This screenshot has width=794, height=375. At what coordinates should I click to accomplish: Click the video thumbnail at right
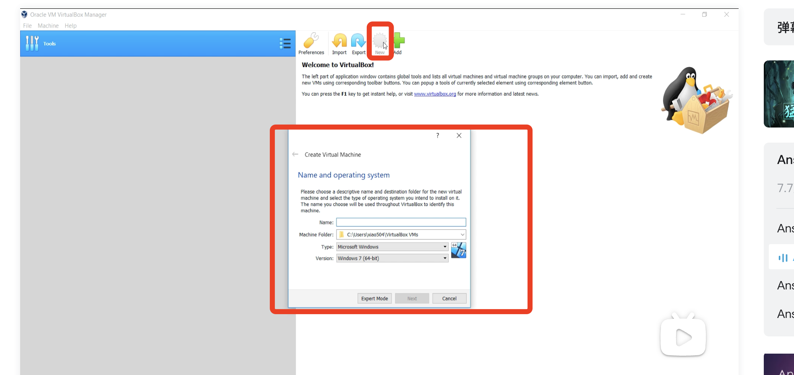779,94
